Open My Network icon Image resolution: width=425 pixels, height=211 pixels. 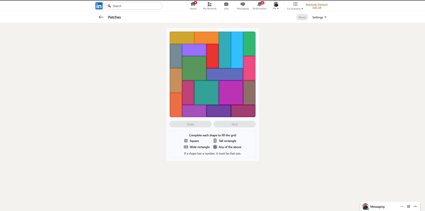tap(210, 6)
